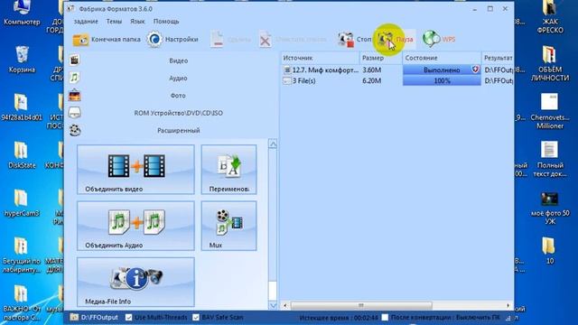The image size is (578, 325).
Task: Stop conversion with the Стоп button
Action: pos(355,39)
